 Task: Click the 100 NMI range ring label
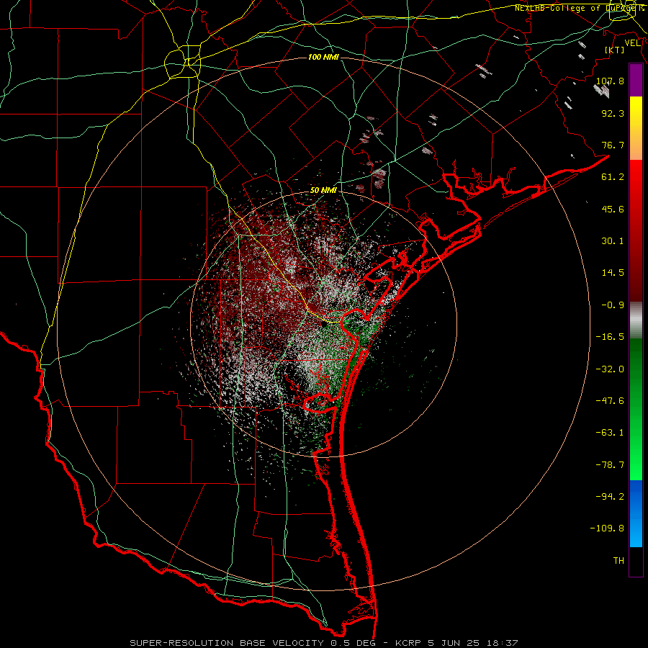click(323, 57)
